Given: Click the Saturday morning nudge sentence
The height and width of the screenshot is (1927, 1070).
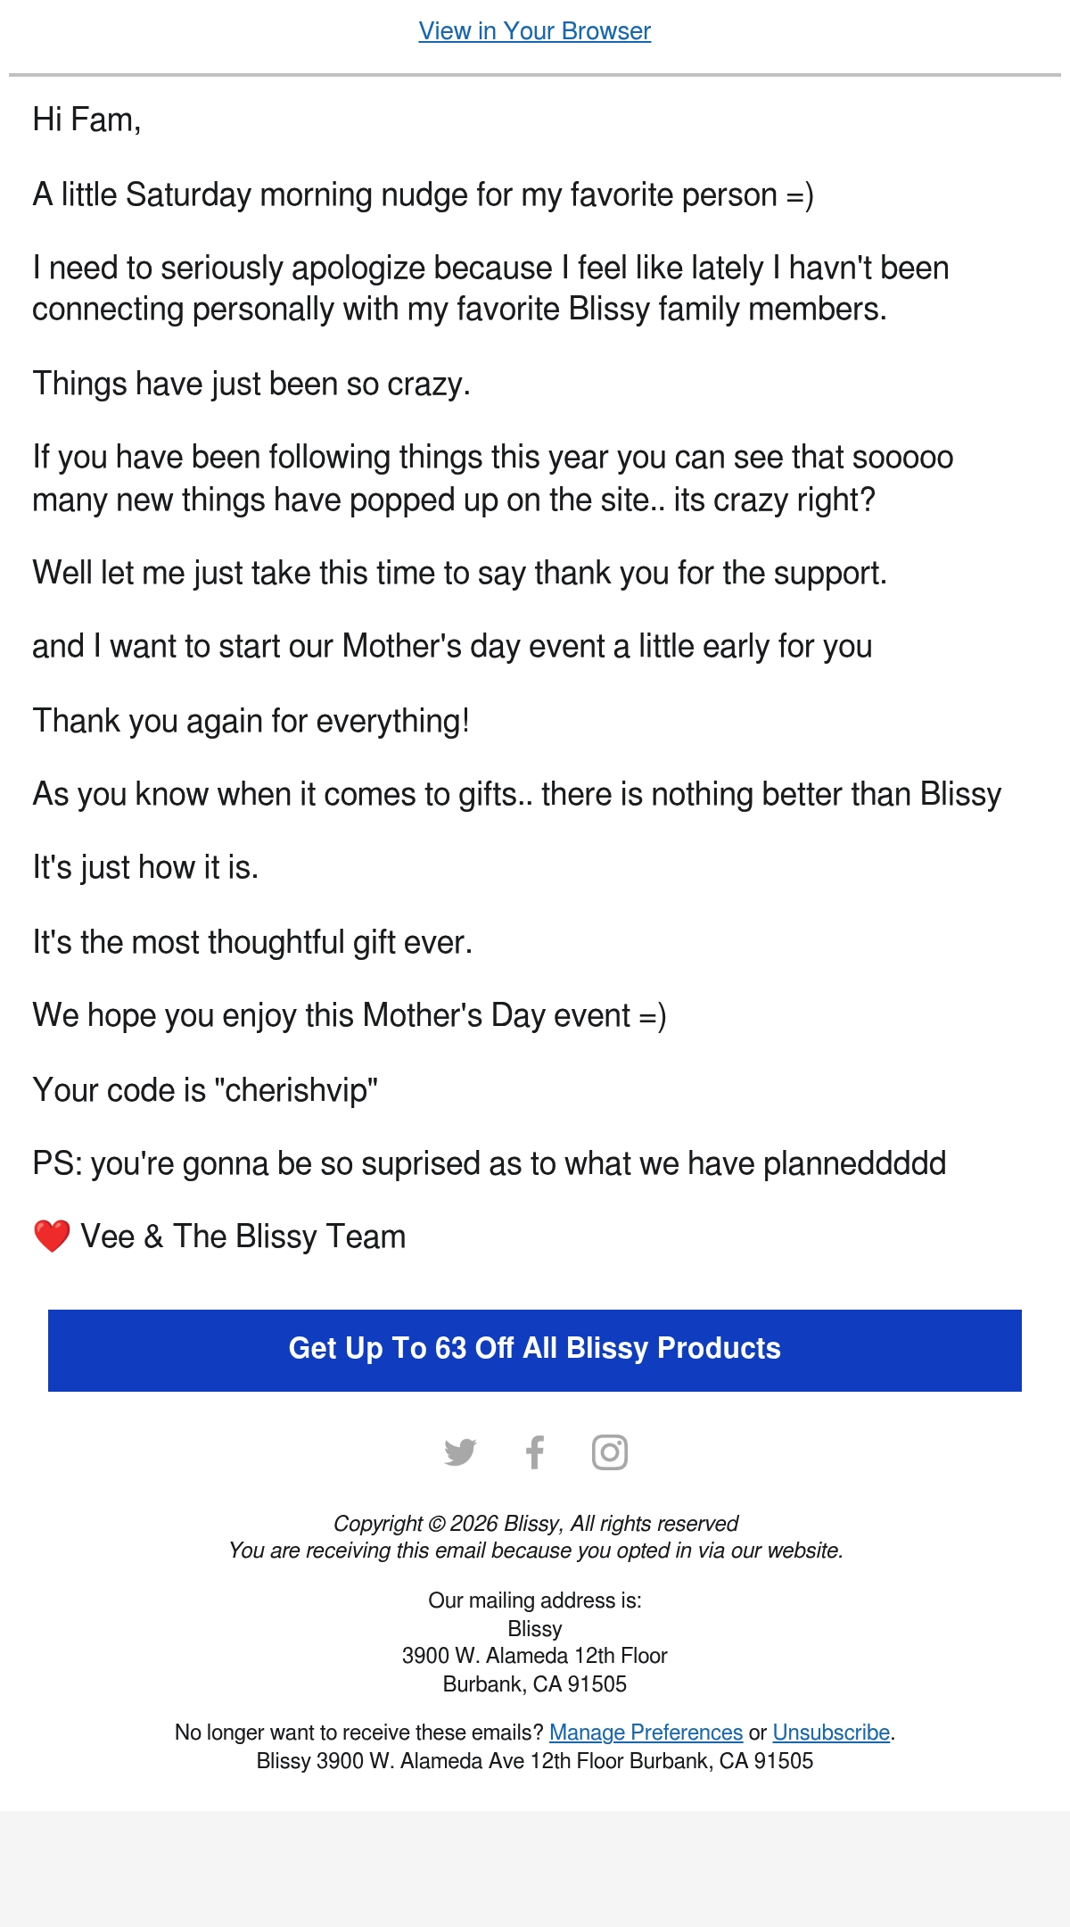Looking at the screenshot, I should 424,194.
